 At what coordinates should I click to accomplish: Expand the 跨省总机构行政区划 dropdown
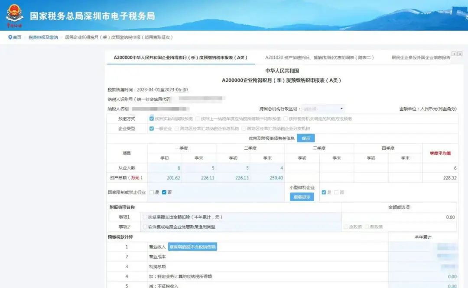(x=323, y=109)
